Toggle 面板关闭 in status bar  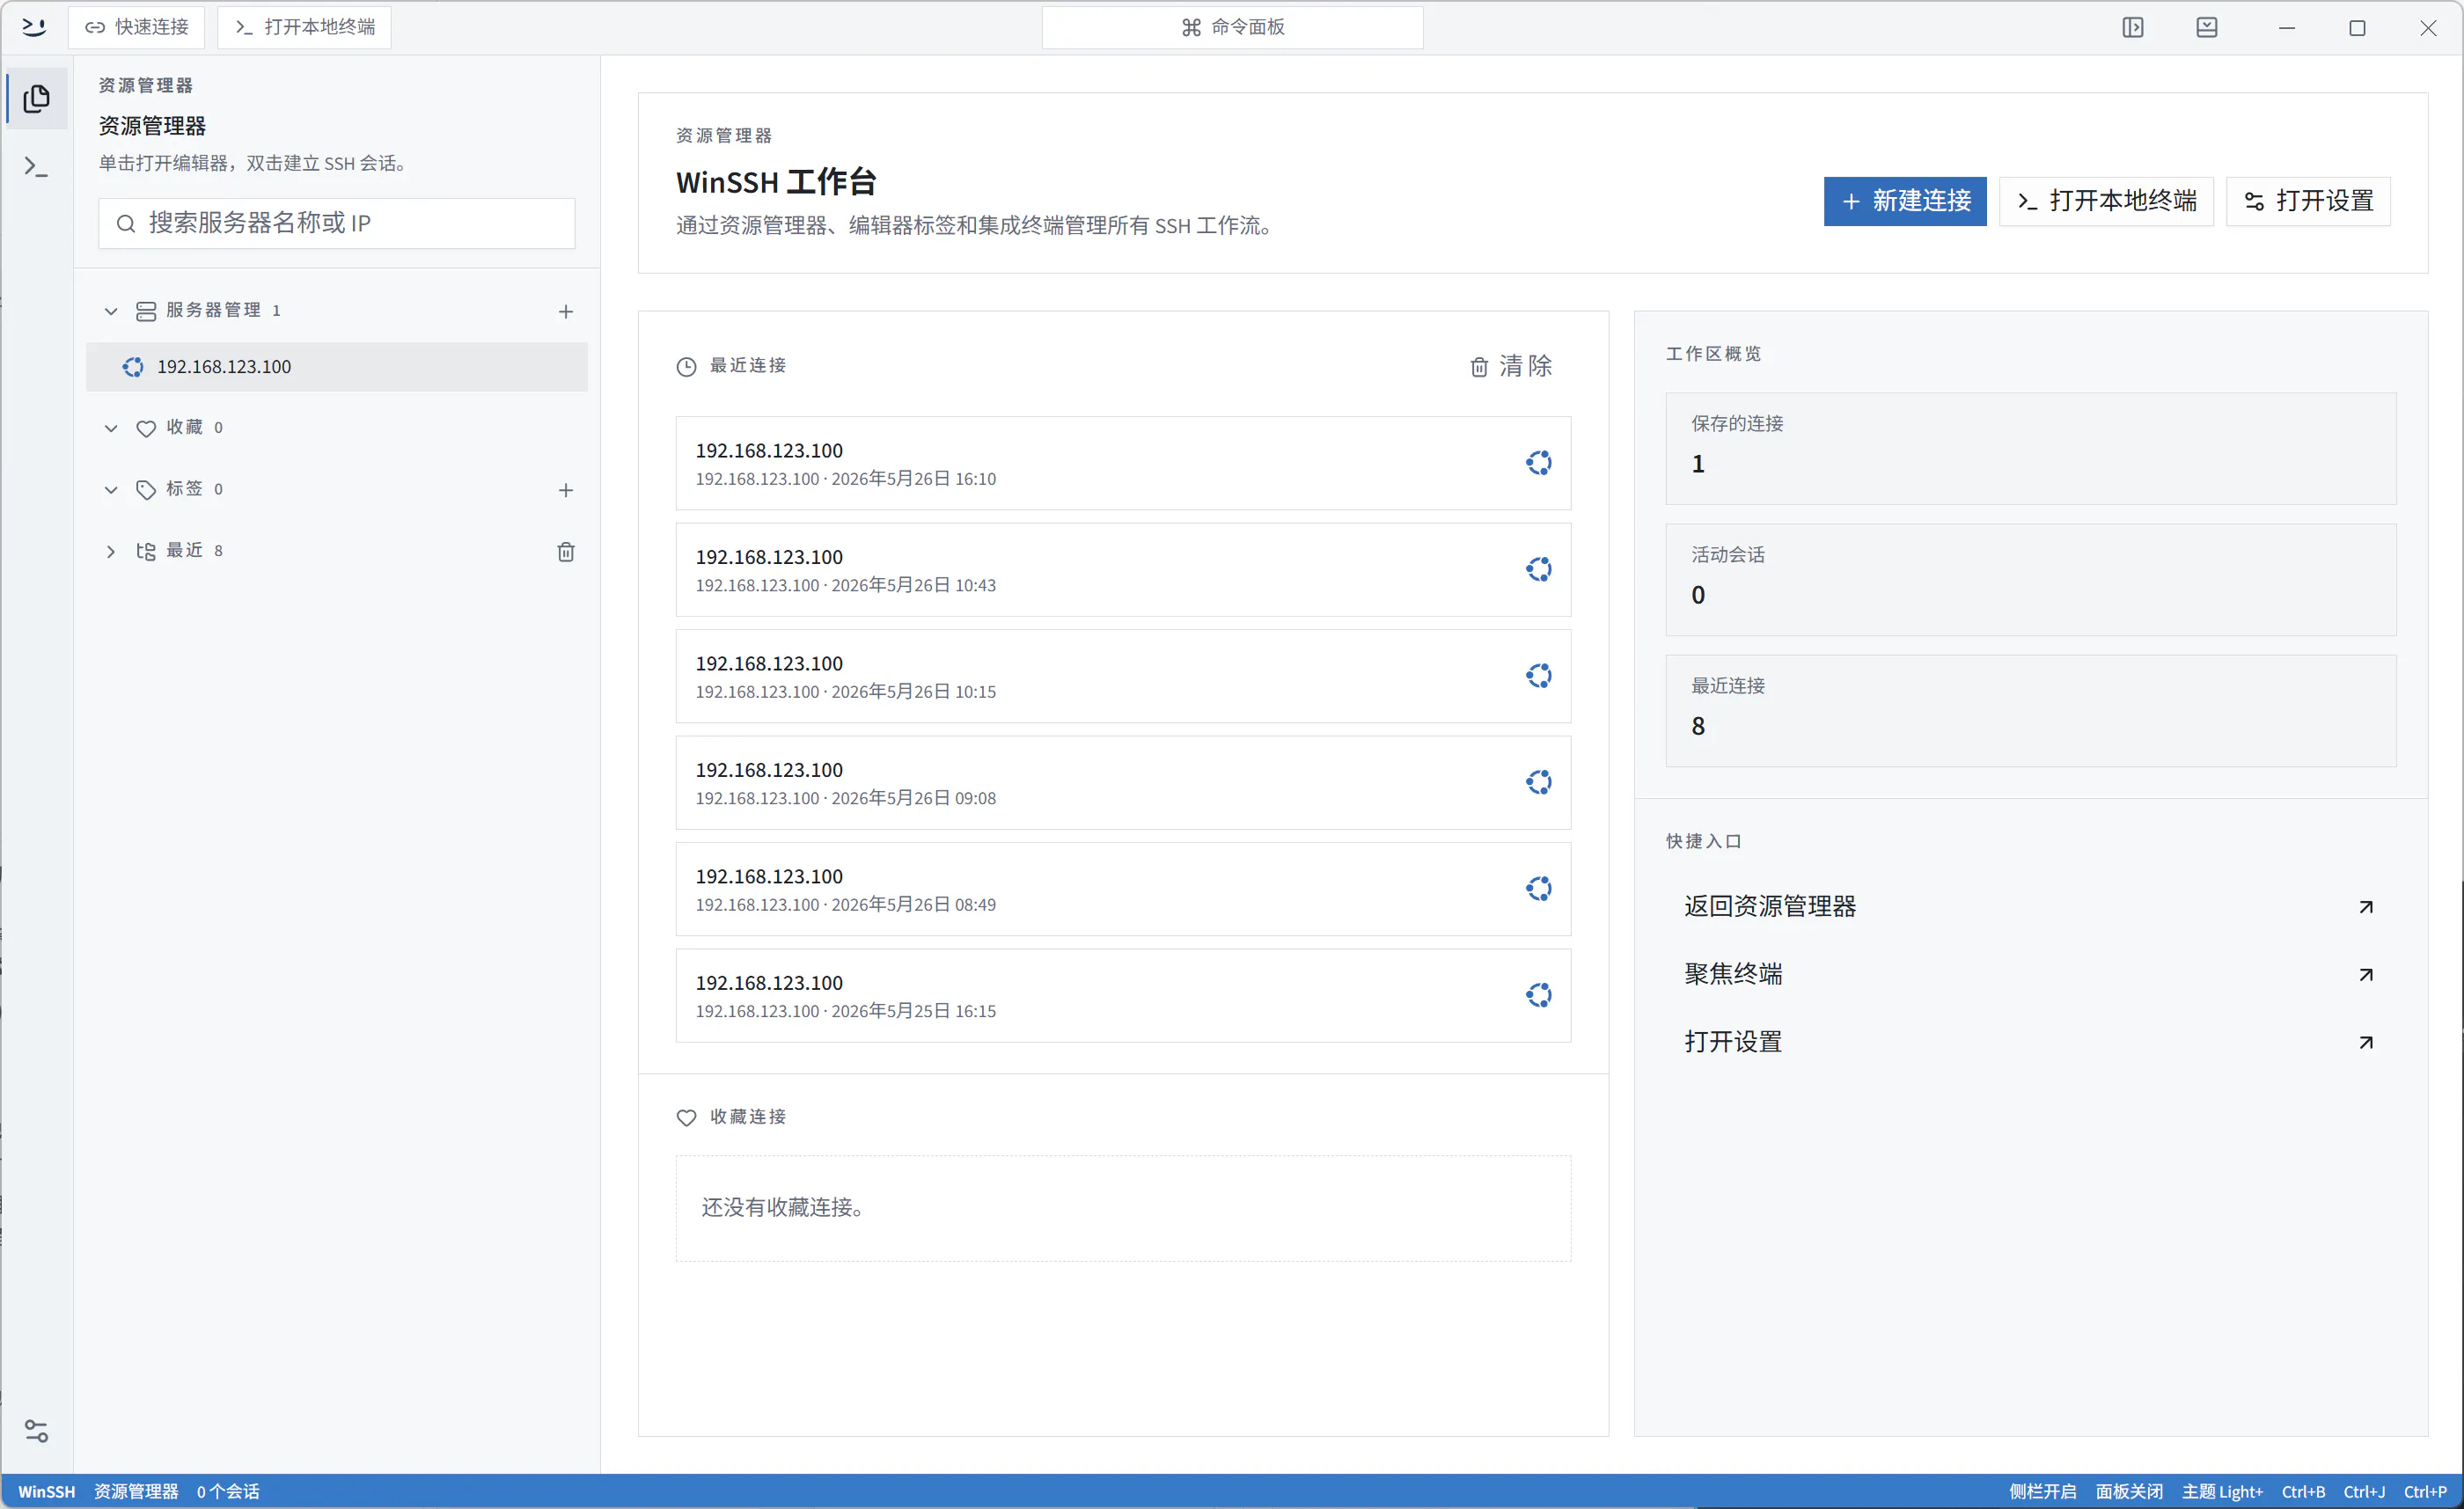point(2129,1491)
